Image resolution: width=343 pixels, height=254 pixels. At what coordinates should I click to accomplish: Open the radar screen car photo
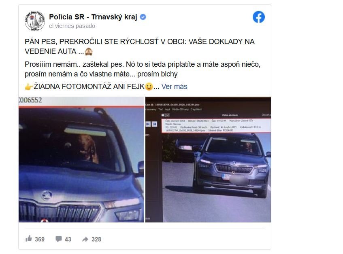pos(208,160)
